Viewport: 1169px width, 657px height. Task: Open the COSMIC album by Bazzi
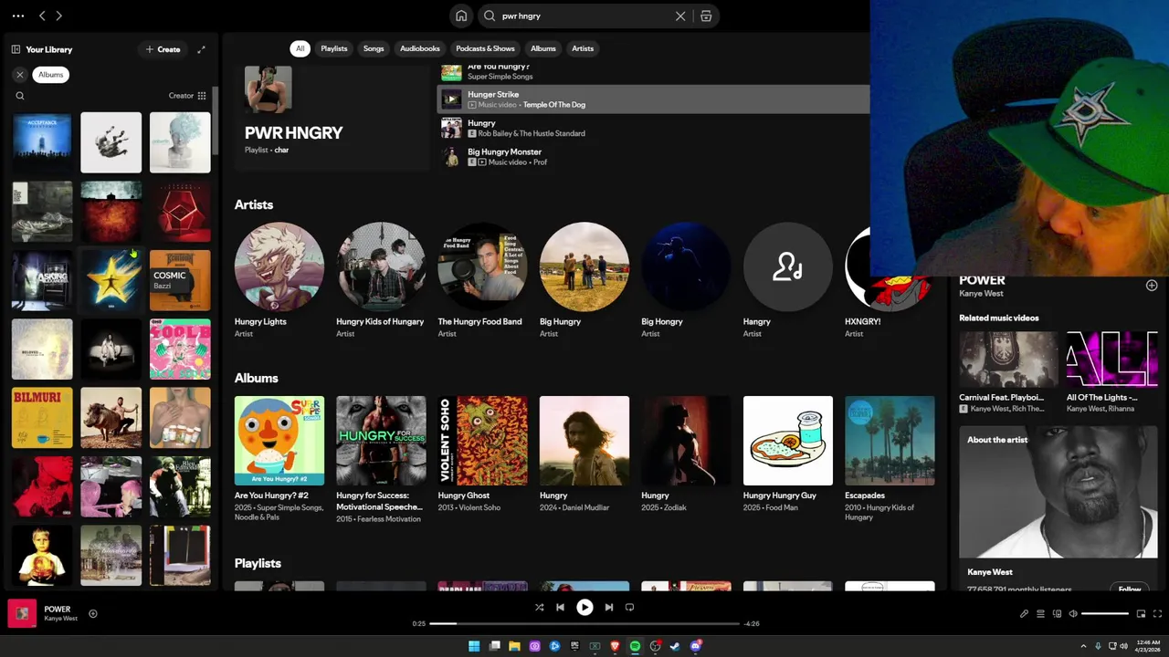pyautogui.click(x=180, y=280)
